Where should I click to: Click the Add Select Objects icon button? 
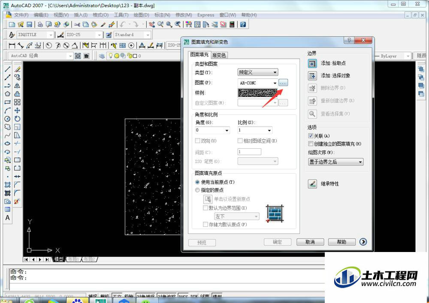(x=312, y=76)
